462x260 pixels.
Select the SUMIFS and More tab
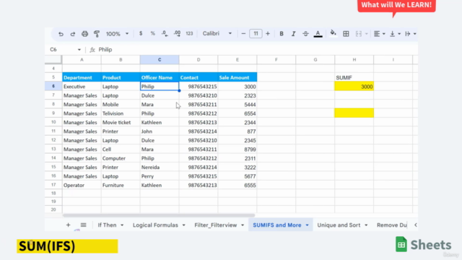point(277,225)
